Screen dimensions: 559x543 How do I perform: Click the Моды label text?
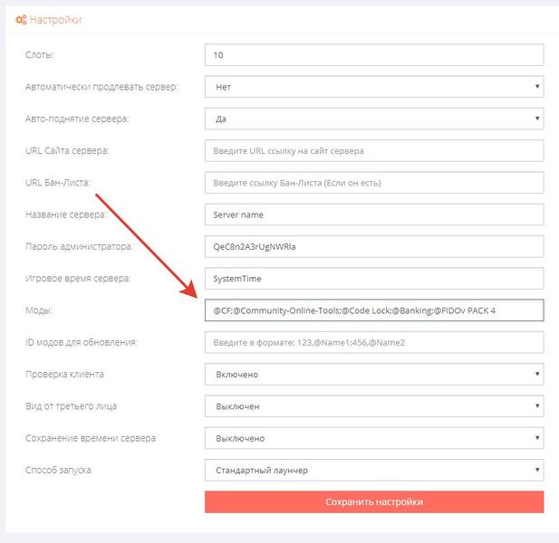point(39,310)
